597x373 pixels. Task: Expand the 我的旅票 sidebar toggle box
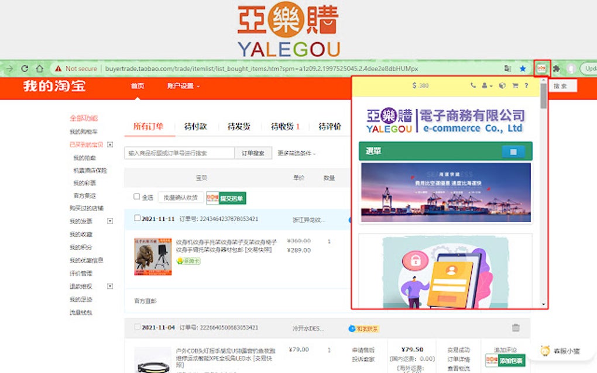pos(110,221)
